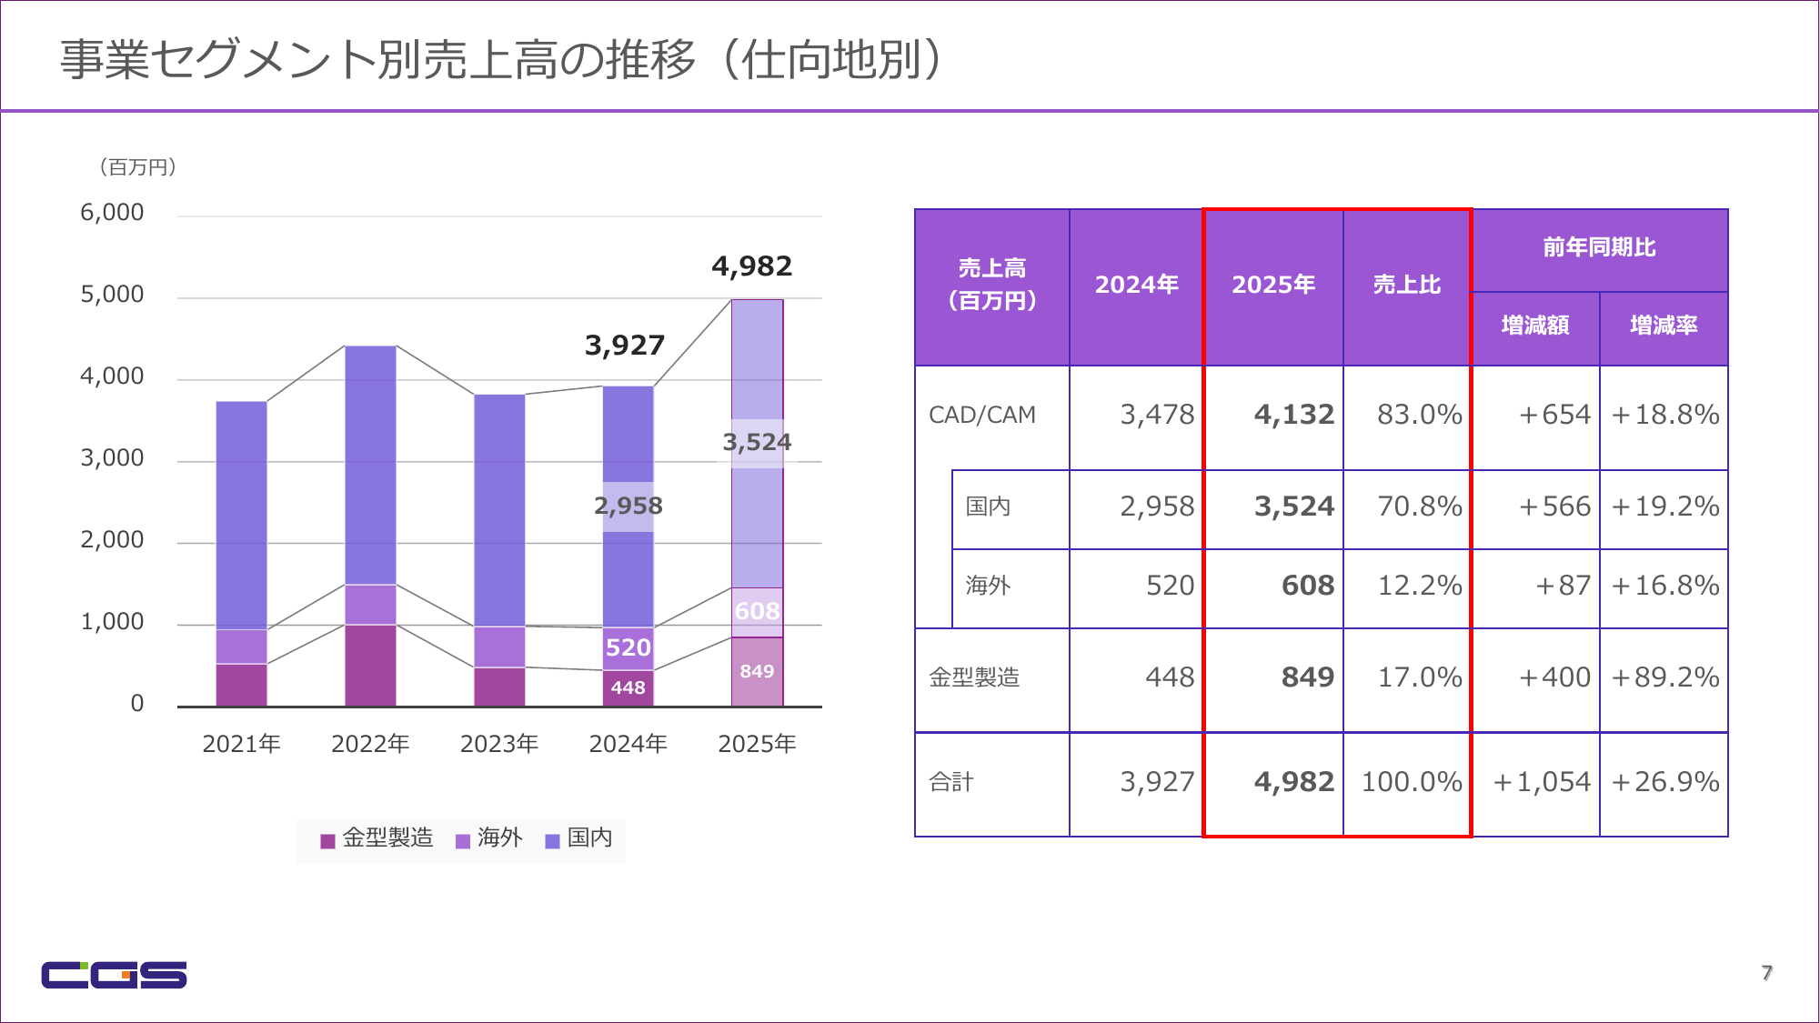The width and height of the screenshot is (1820, 1023).
Task: Select the CAD/CAM row label
Action: [982, 416]
